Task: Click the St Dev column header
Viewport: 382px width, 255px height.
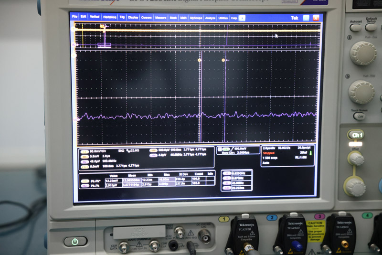Action: [x=183, y=174]
